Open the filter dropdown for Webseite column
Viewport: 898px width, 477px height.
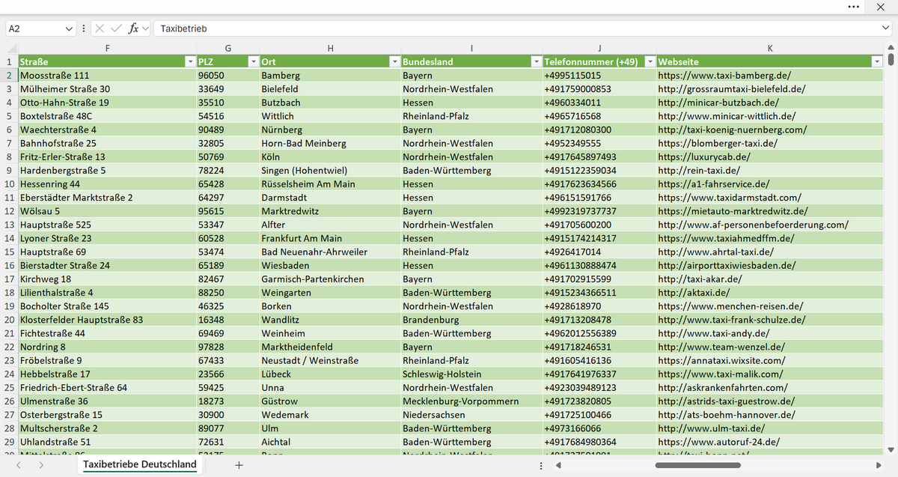click(877, 61)
